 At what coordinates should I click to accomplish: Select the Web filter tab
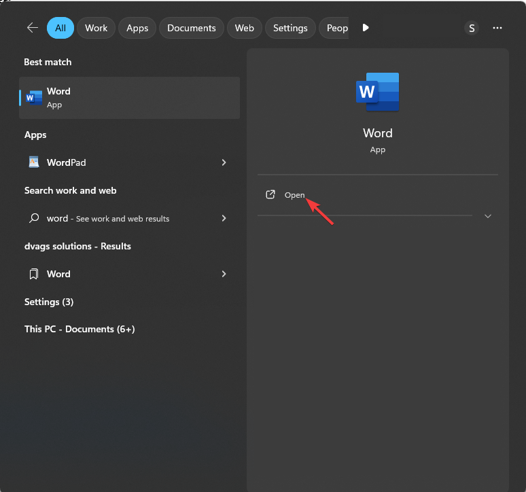pos(245,28)
